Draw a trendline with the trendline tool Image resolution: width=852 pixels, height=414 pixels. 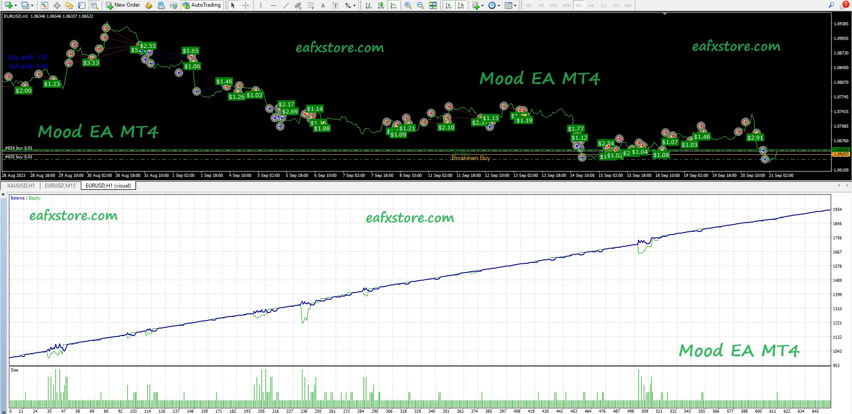coord(285,5)
